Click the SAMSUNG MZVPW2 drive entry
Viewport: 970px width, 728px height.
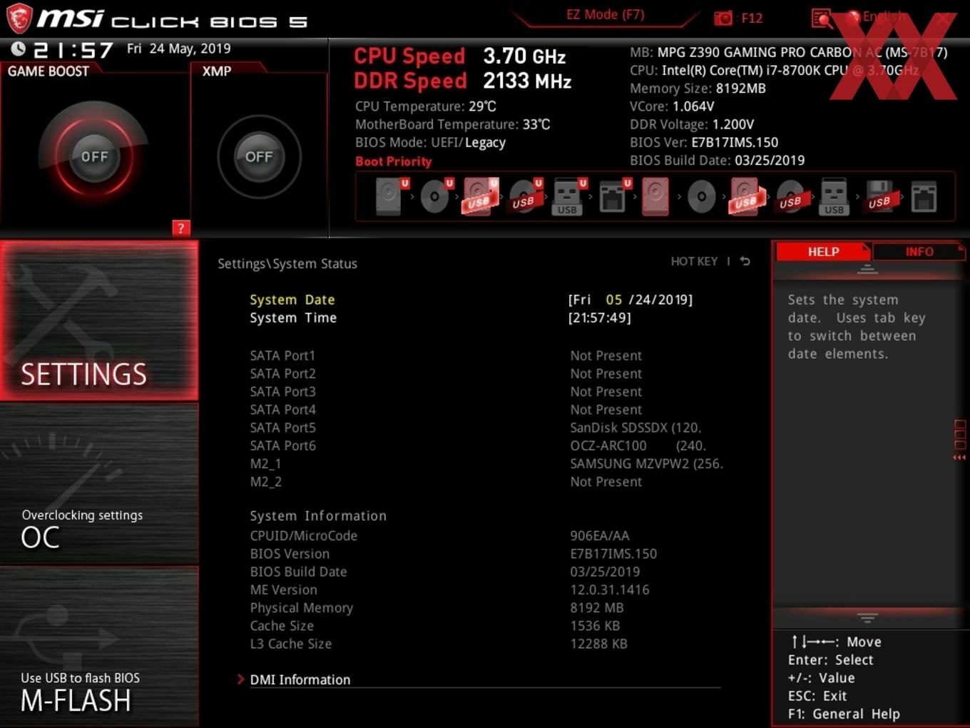[646, 463]
